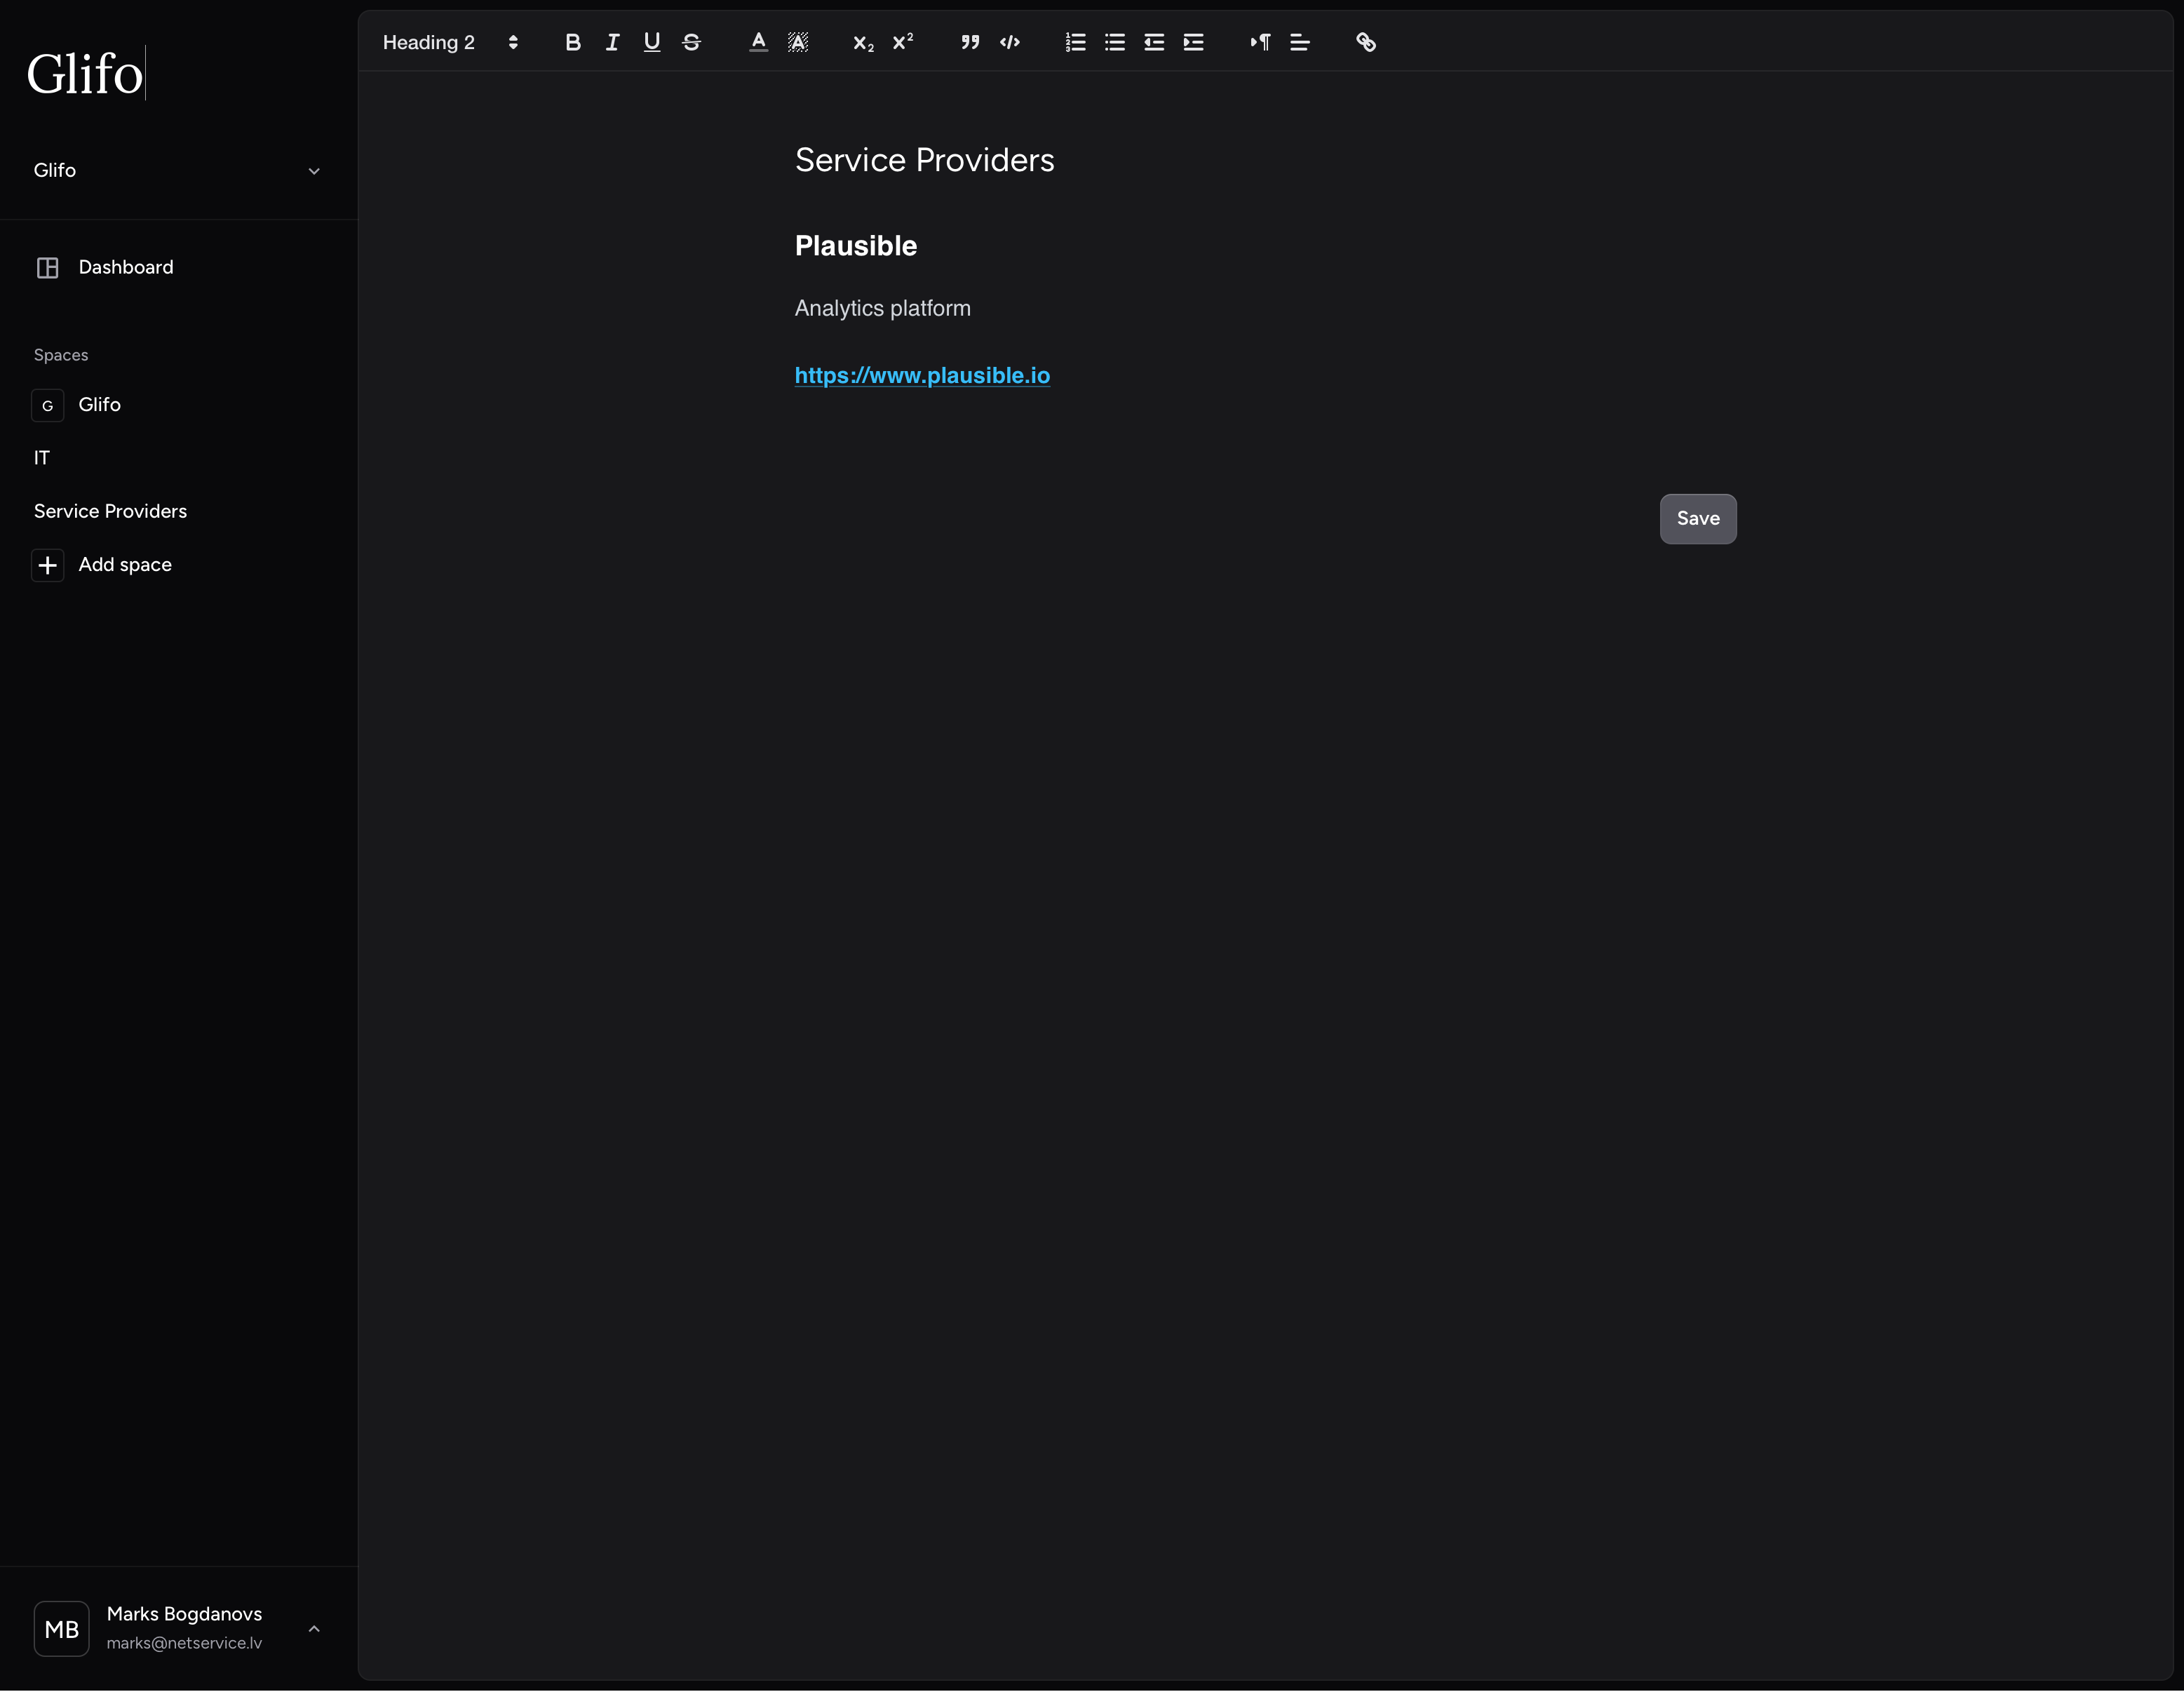The height and width of the screenshot is (1692, 2184).
Task: Click the marks@netservice.lv email text
Action: point(184,1643)
